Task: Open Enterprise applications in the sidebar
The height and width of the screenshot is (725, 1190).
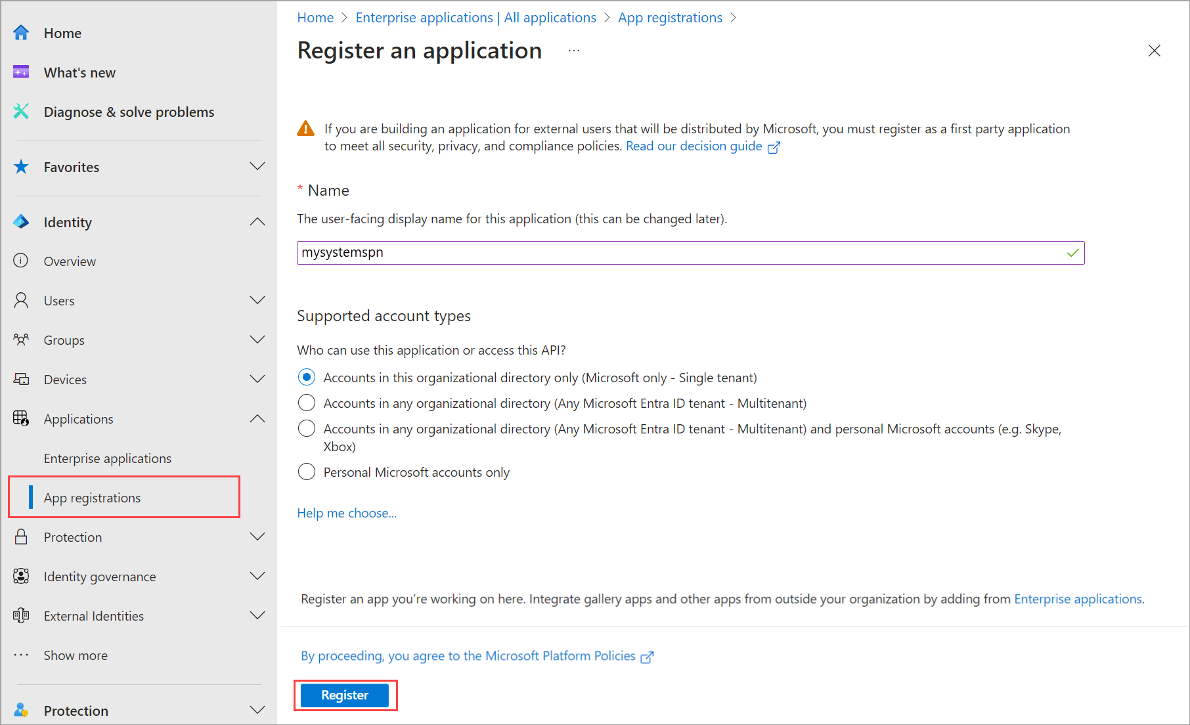Action: [x=108, y=458]
